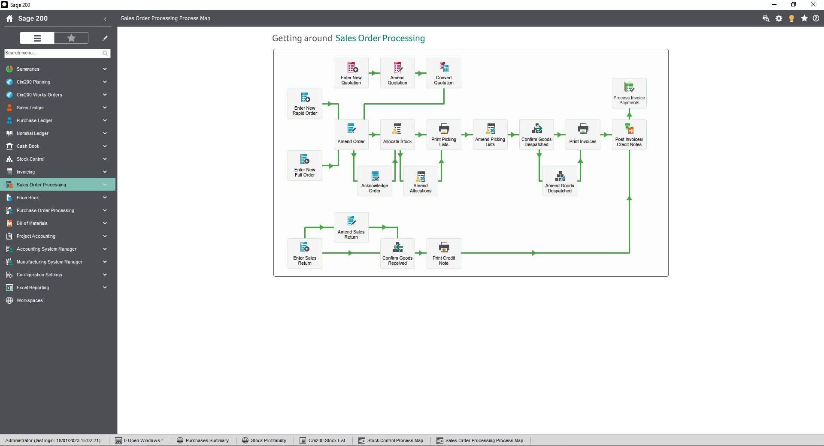Toggle the tips lightbulb icon
The width and height of the screenshot is (824, 446).
coord(791,18)
